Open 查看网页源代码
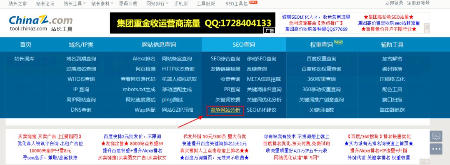Viewport: 450px width, 165px height. (x=138, y=79)
